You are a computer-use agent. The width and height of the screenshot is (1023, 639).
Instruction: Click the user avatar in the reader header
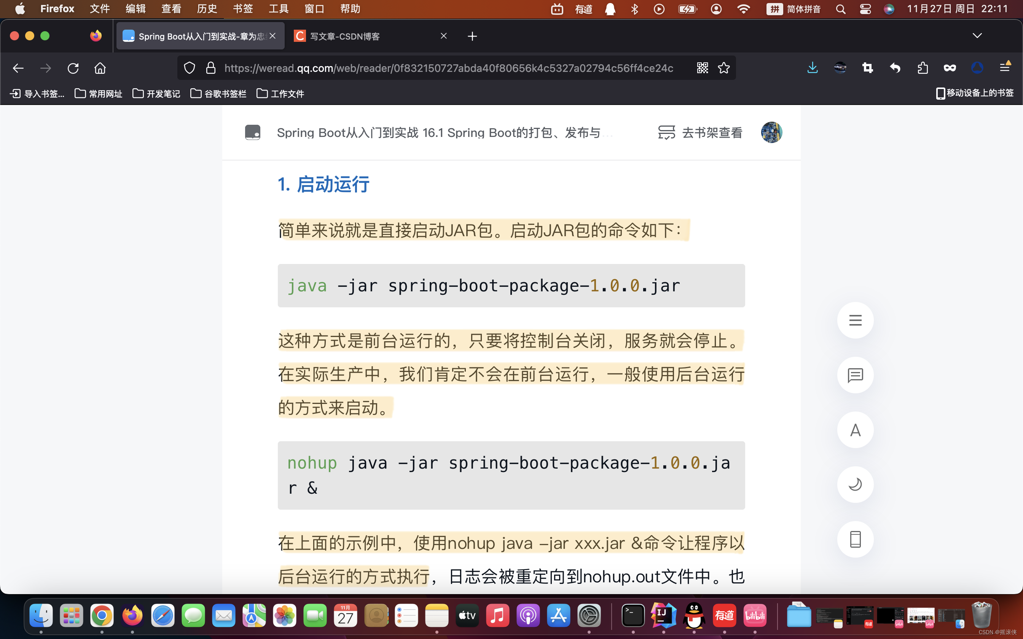[x=771, y=132]
